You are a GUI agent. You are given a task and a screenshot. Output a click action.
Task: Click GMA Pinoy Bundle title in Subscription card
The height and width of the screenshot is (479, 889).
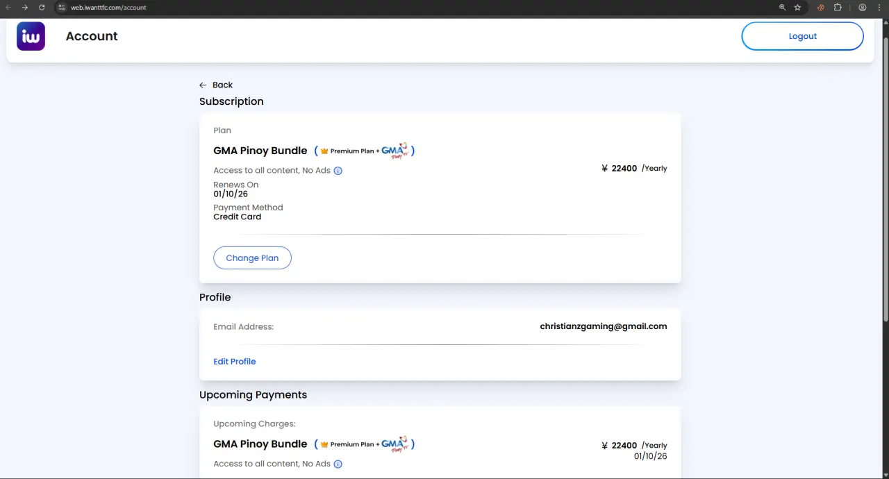(260, 151)
